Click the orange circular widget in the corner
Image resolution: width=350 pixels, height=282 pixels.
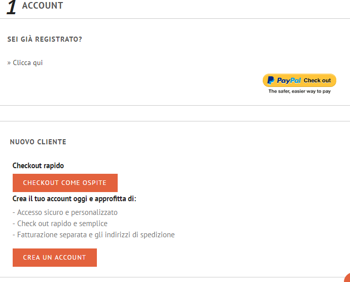[x=347, y=278]
